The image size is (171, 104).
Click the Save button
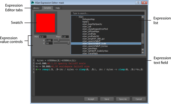[107, 99]
